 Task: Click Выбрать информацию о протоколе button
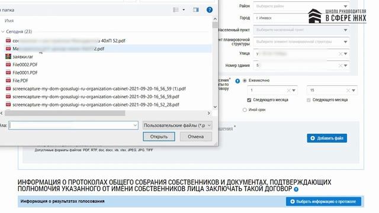[323, 201]
